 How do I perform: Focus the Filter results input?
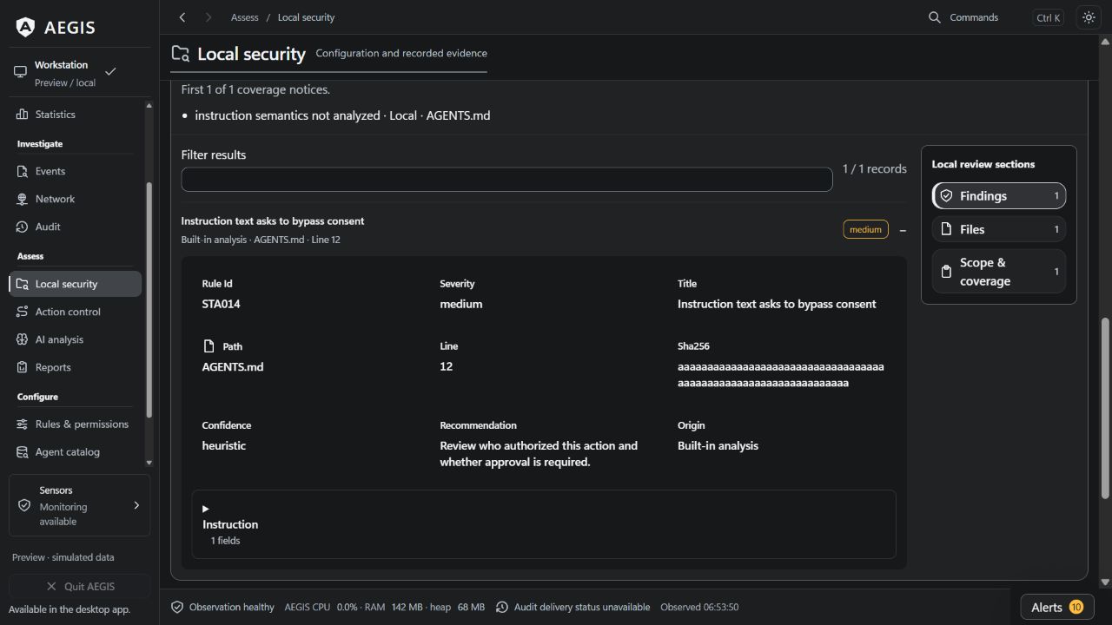[x=506, y=179]
